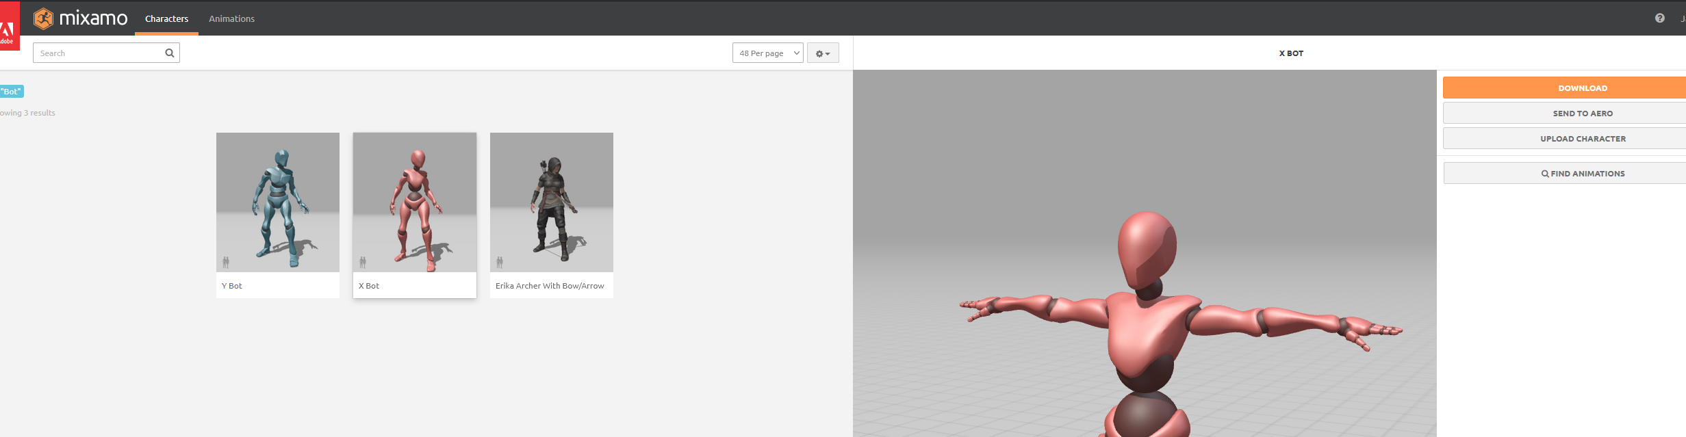Open the gear settings dropdown
1686x437 pixels.
[823, 53]
